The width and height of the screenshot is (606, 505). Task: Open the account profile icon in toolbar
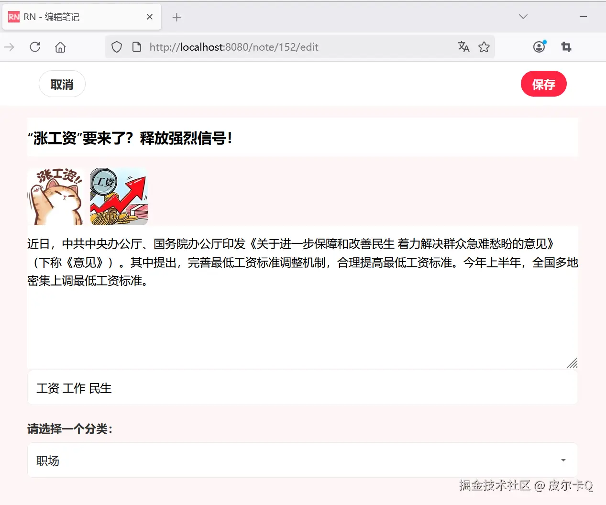click(x=539, y=47)
